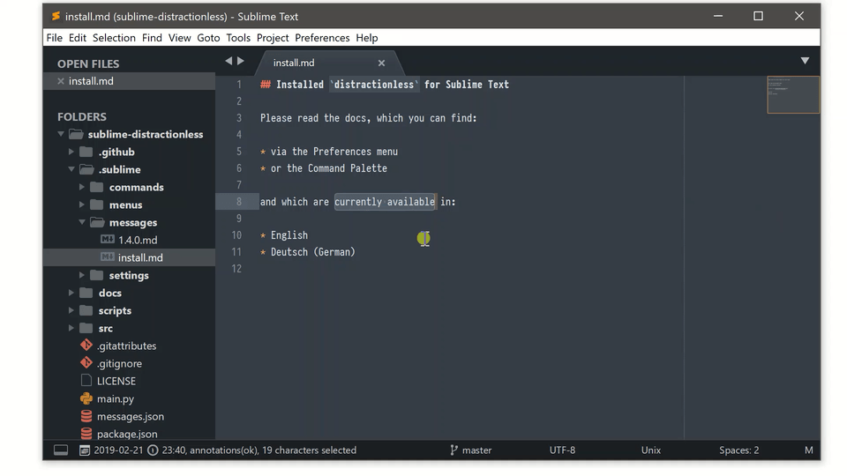Click the minimap preview
Image resolution: width=847 pixels, height=476 pixels.
point(793,95)
